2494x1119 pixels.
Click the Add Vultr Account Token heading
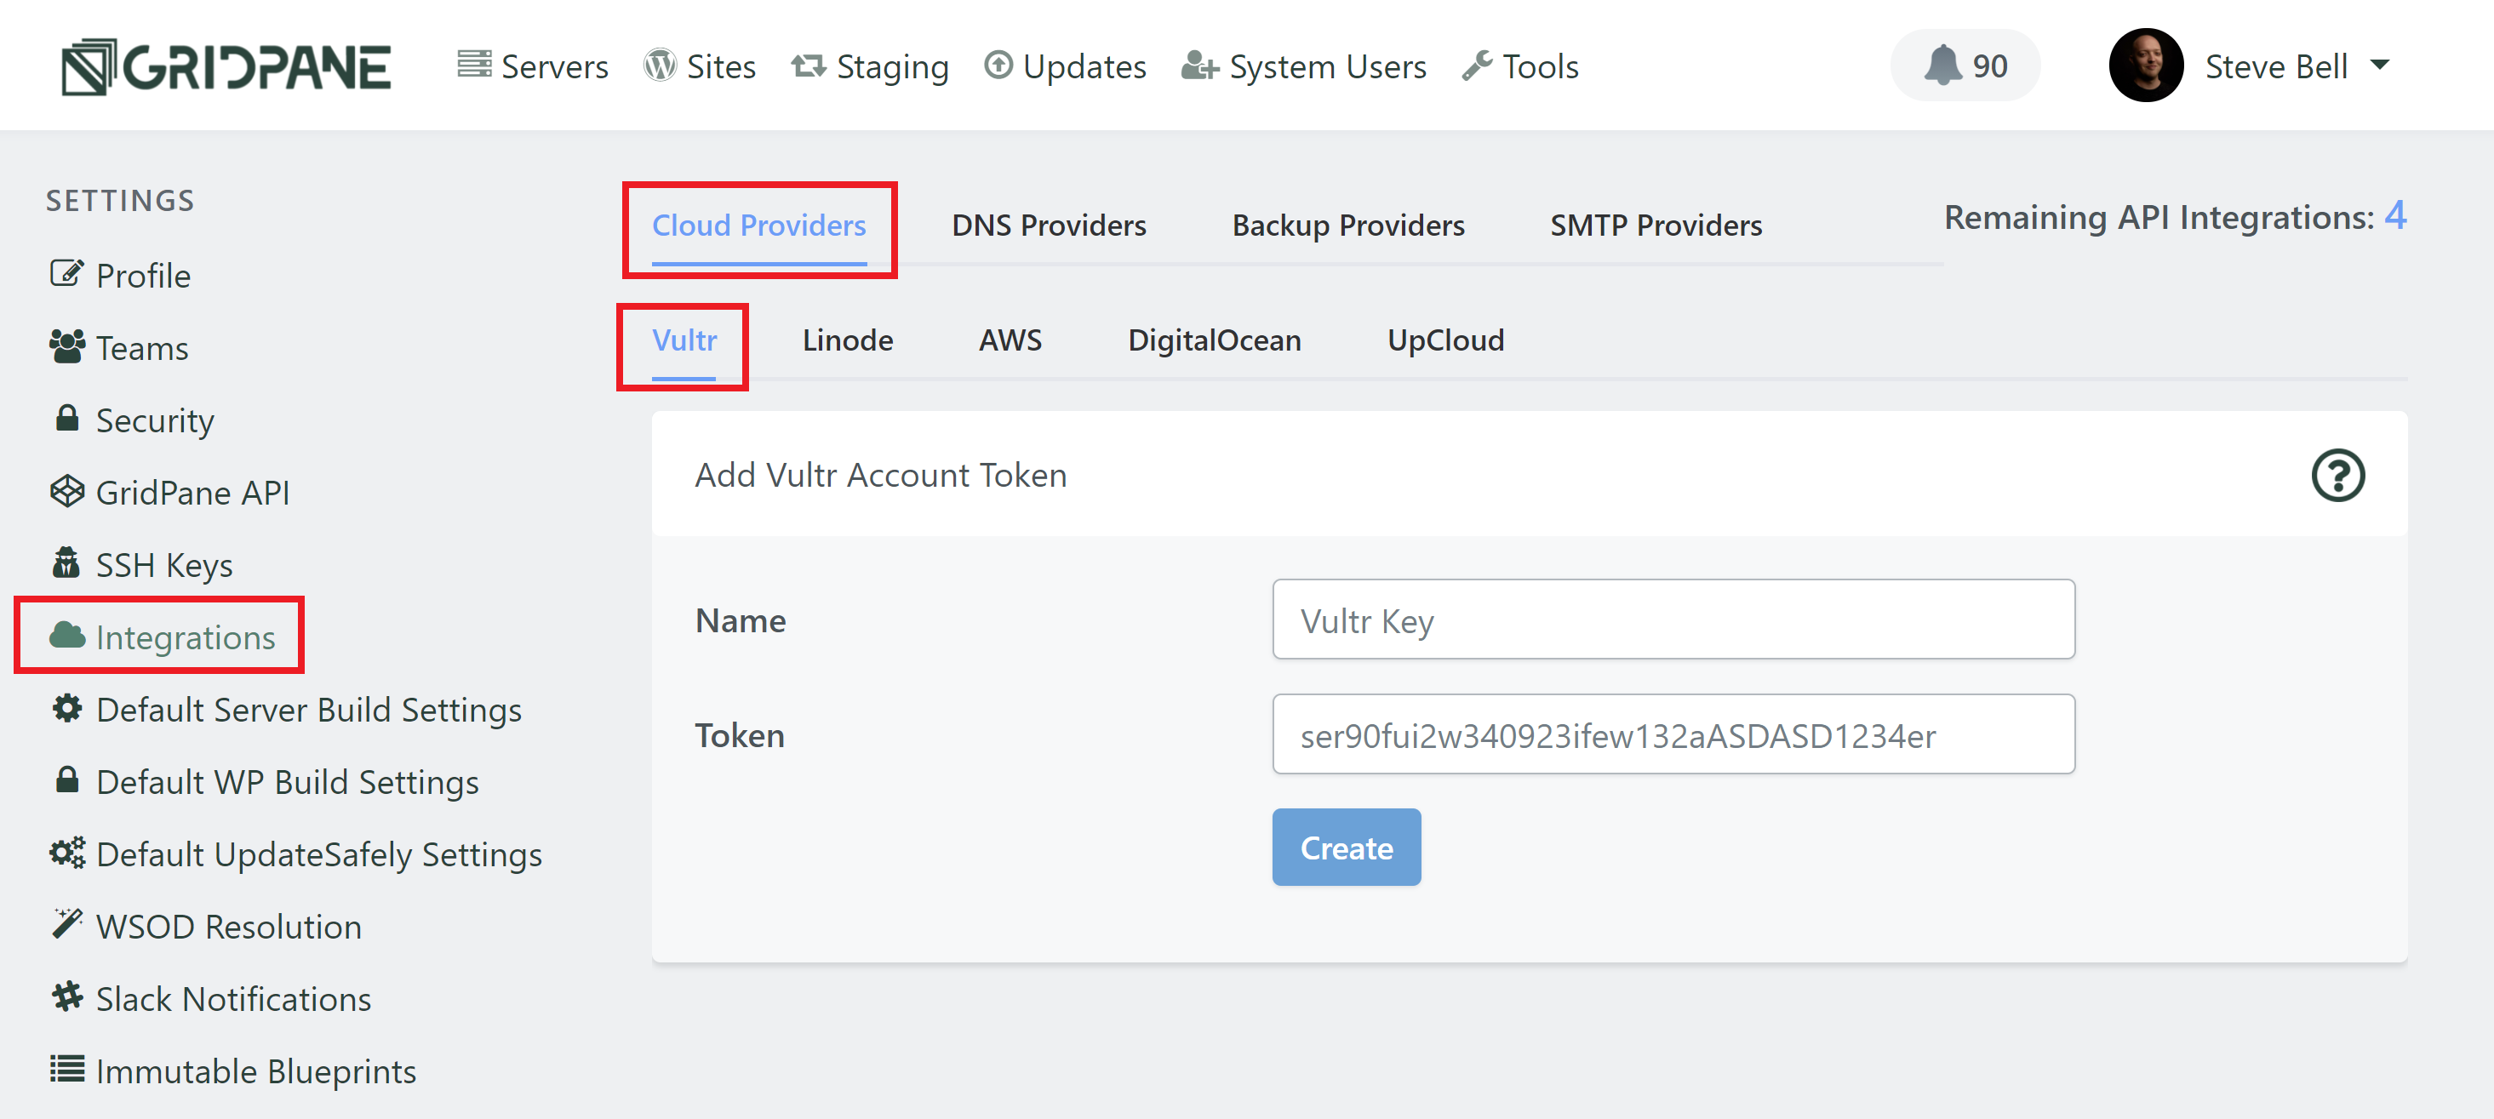tap(880, 474)
